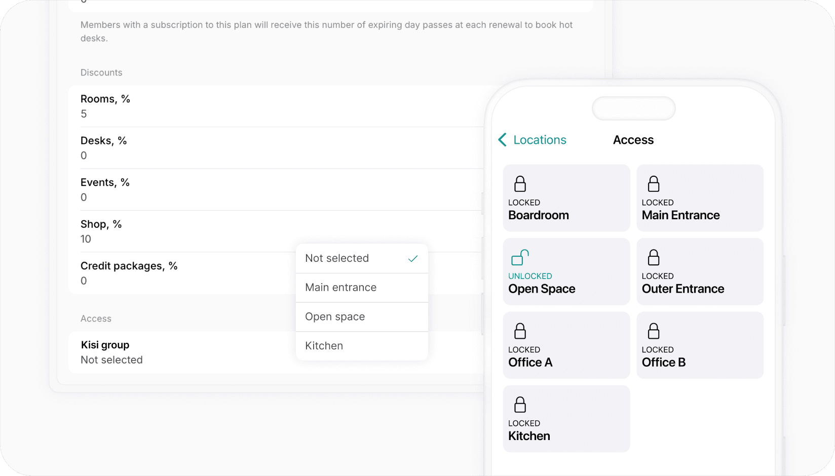The height and width of the screenshot is (476, 835).
Task: Click the Main Entrance padlock icon
Action: tap(654, 183)
